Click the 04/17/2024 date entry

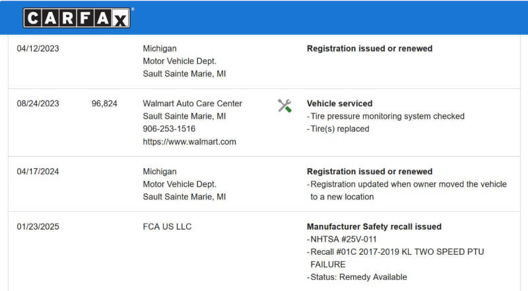coord(38,172)
